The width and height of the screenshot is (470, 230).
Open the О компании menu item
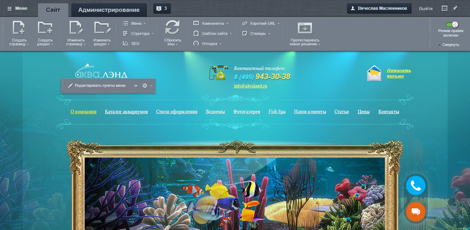(83, 112)
